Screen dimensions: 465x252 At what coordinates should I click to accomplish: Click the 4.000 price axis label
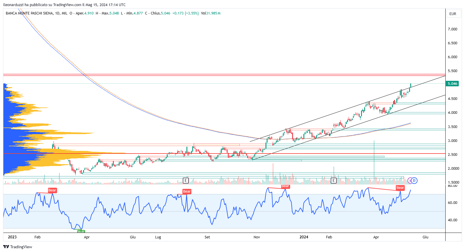[453, 112]
